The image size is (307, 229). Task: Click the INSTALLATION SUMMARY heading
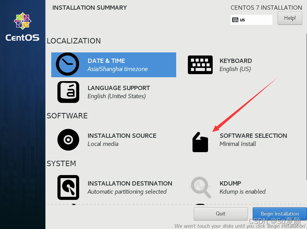coord(90,8)
